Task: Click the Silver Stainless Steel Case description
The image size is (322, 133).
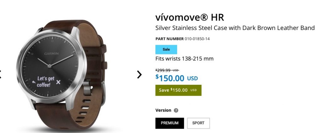Action: point(235,28)
